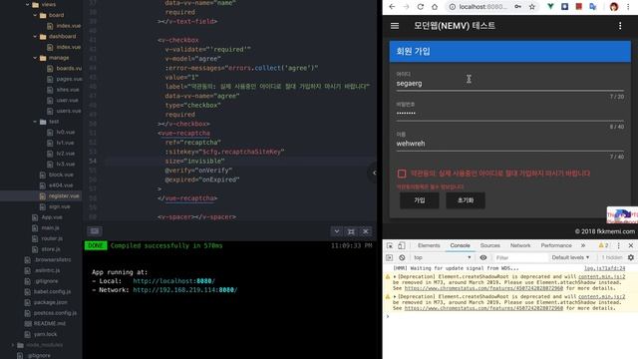Viewport: 638px width, 359px height.
Task: Expand the node_modules folder
Action: coord(13,345)
